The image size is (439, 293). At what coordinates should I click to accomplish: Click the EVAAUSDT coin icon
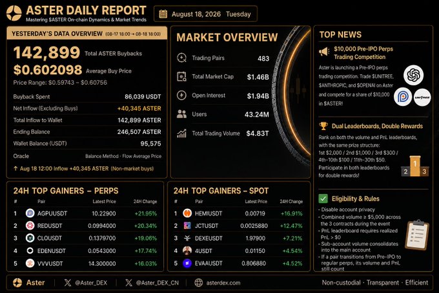[x=187, y=263]
